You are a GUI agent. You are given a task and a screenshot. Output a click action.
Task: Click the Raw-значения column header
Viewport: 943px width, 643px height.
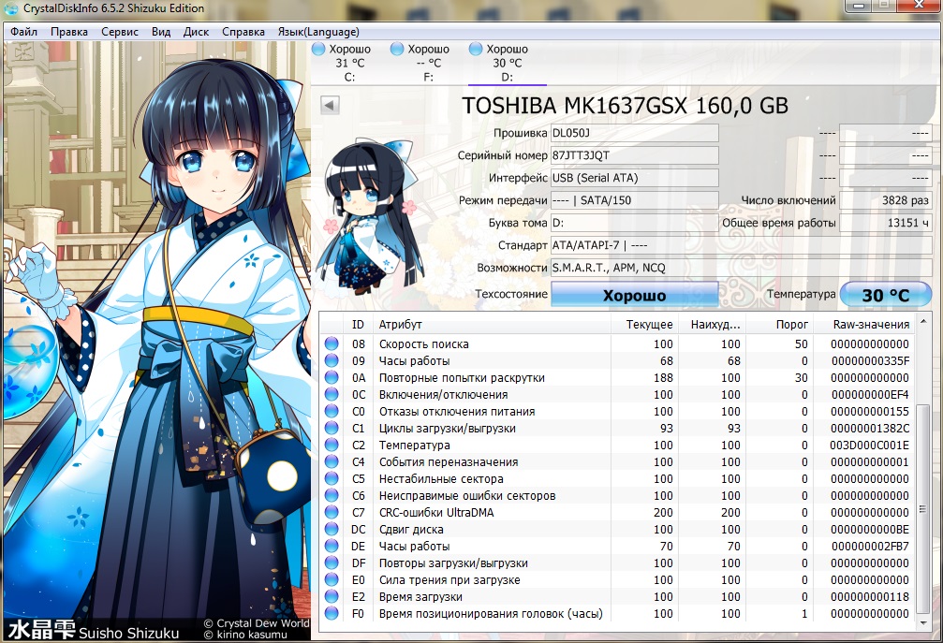[871, 324]
